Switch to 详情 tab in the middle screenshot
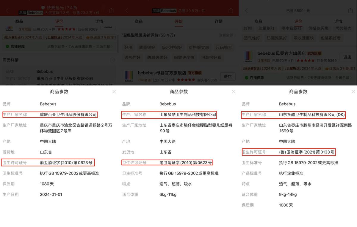Screen dimensions: 357x227 (219, 21)
